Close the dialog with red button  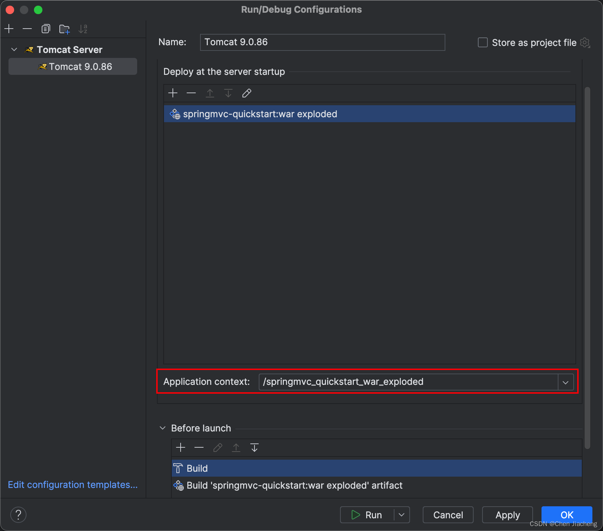pos(10,10)
